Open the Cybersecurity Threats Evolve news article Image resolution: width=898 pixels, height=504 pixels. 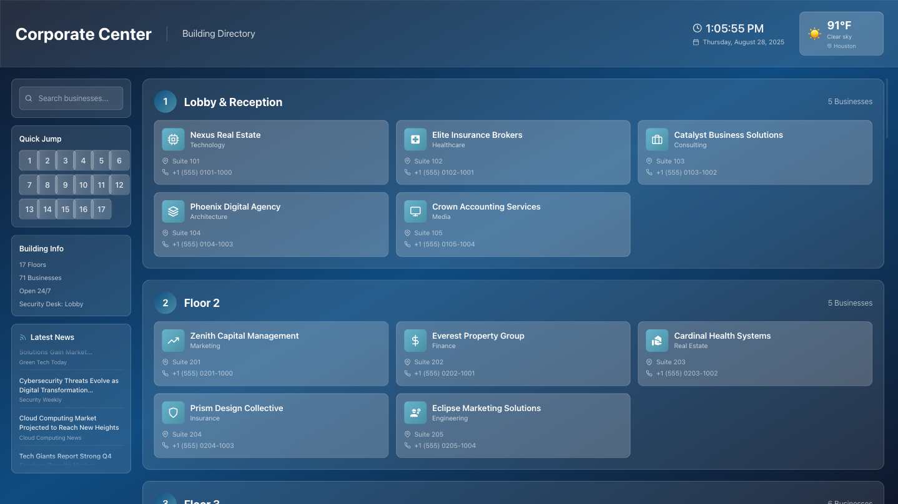pos(69,385)
